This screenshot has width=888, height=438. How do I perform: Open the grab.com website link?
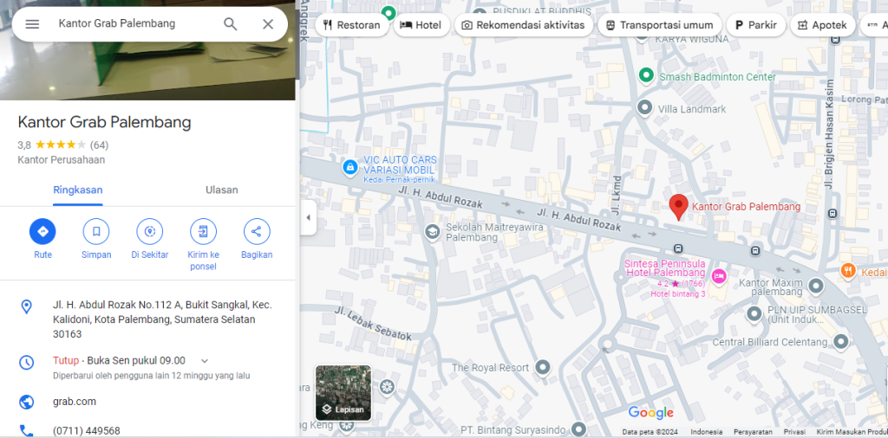point(75,402)
